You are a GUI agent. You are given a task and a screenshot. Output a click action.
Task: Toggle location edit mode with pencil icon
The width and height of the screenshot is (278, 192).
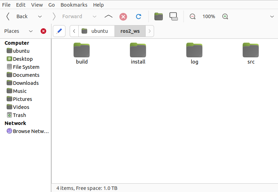[x=59, y=31]
